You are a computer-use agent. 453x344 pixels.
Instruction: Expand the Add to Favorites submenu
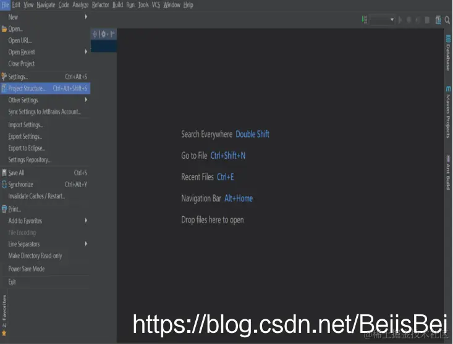coord(45,220)
